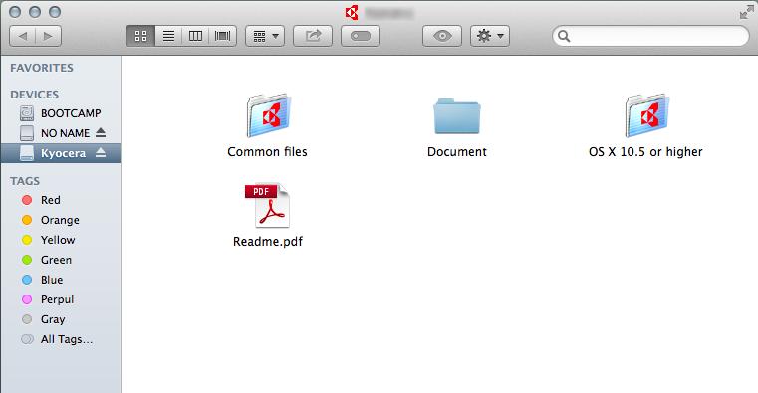The image size is (758, 393).
Task: Select the Document folder icon
Action: [x=457, y=116]
